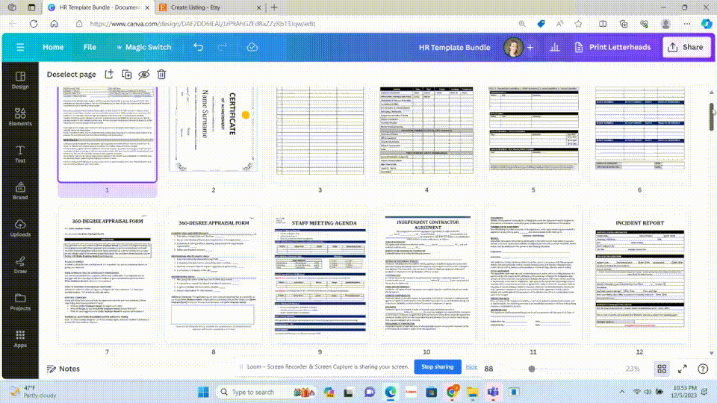Screen dimensions: 717x403
Task: Toggle grid view button
Action: click(x=662, y=369)
